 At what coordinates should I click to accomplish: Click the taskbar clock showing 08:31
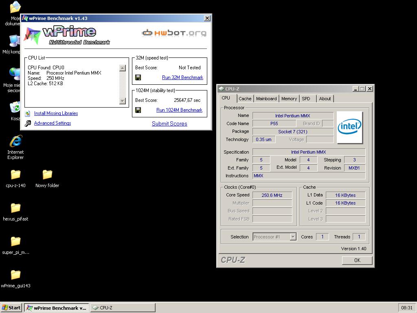407,308
